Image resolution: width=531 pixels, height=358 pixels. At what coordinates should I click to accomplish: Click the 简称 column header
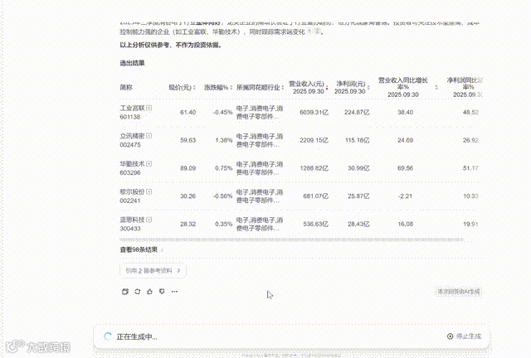(x=126, y=88)
